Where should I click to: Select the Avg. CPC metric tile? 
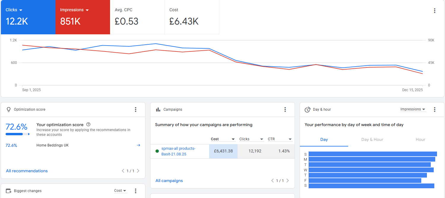137,17
